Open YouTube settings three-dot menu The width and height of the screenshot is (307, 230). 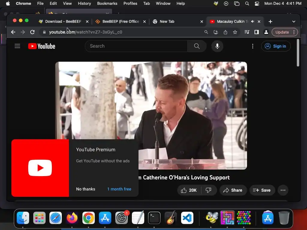(x=252, y=46)
